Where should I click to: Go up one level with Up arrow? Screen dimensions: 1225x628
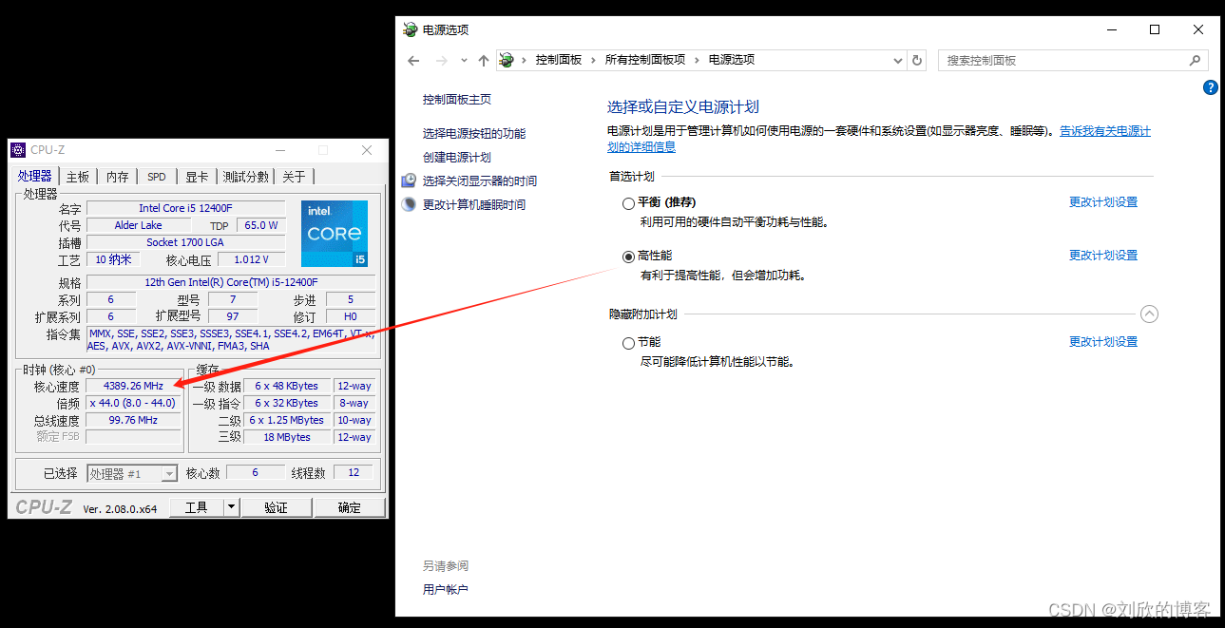484,60
